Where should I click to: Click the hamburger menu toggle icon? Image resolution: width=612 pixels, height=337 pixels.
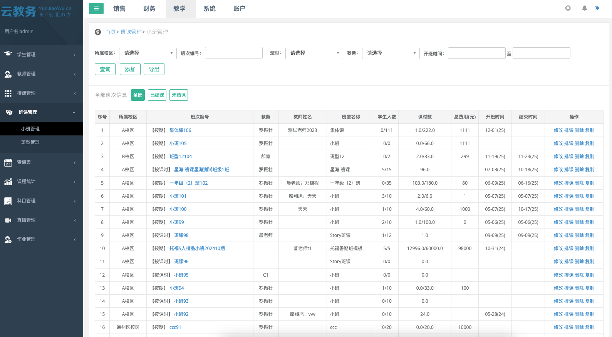click(x=96, y=8)
